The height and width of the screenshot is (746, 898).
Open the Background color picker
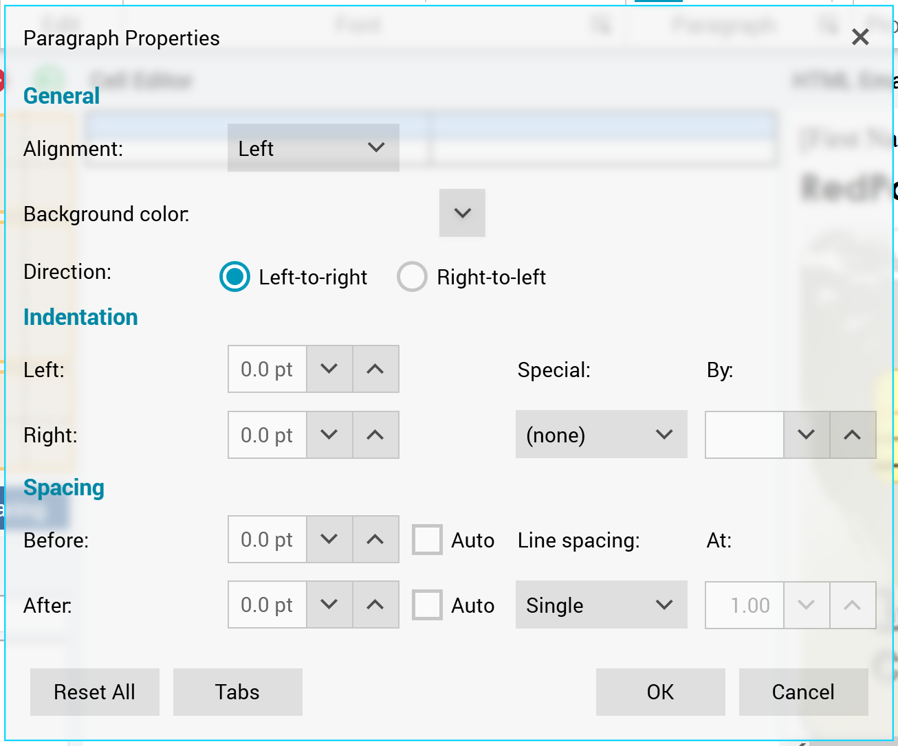point(462,213)
